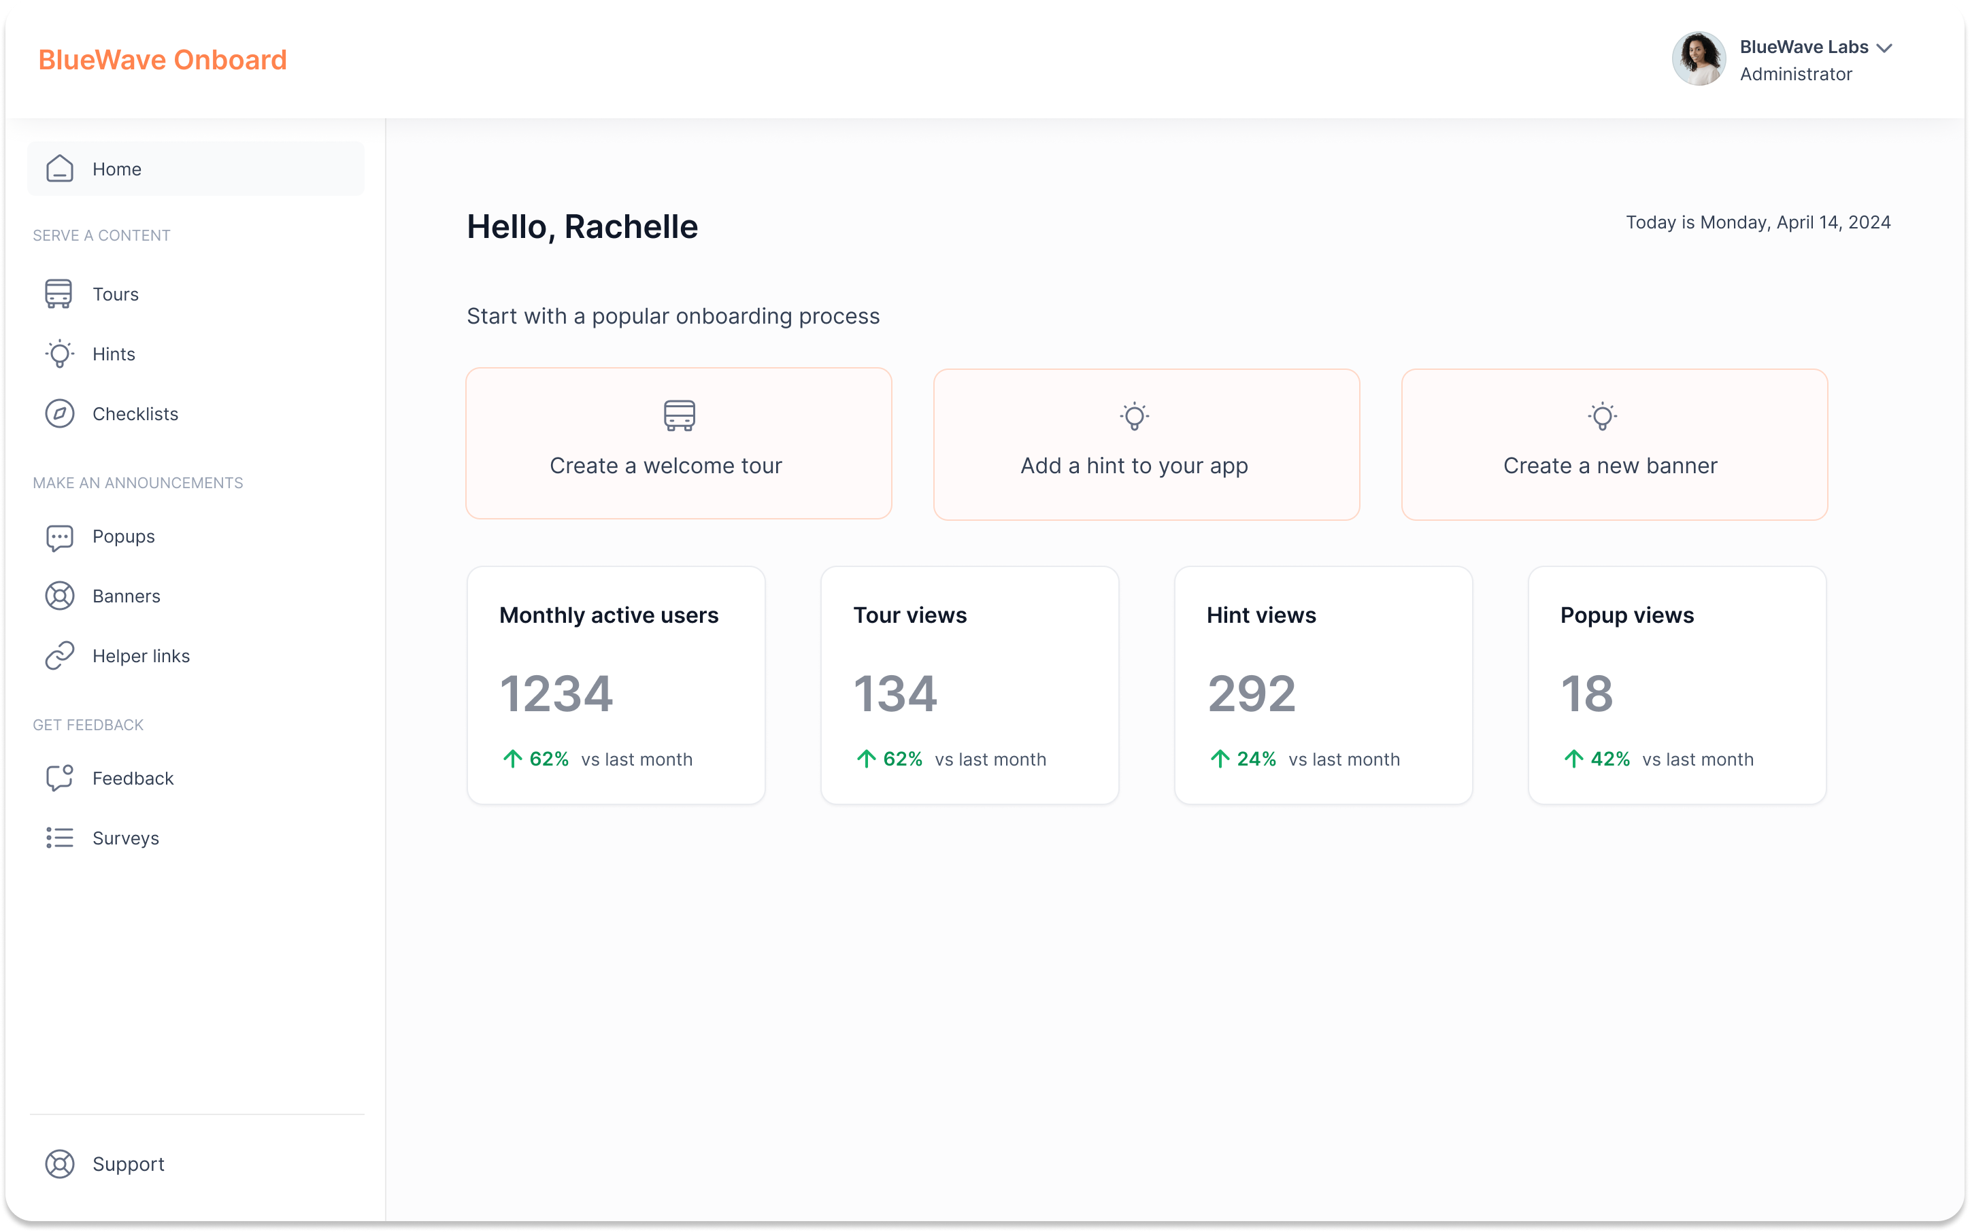Click the Popups chat bubble icon
The width and height of the screenshot is (1970, 1232).
click(59, 537)
